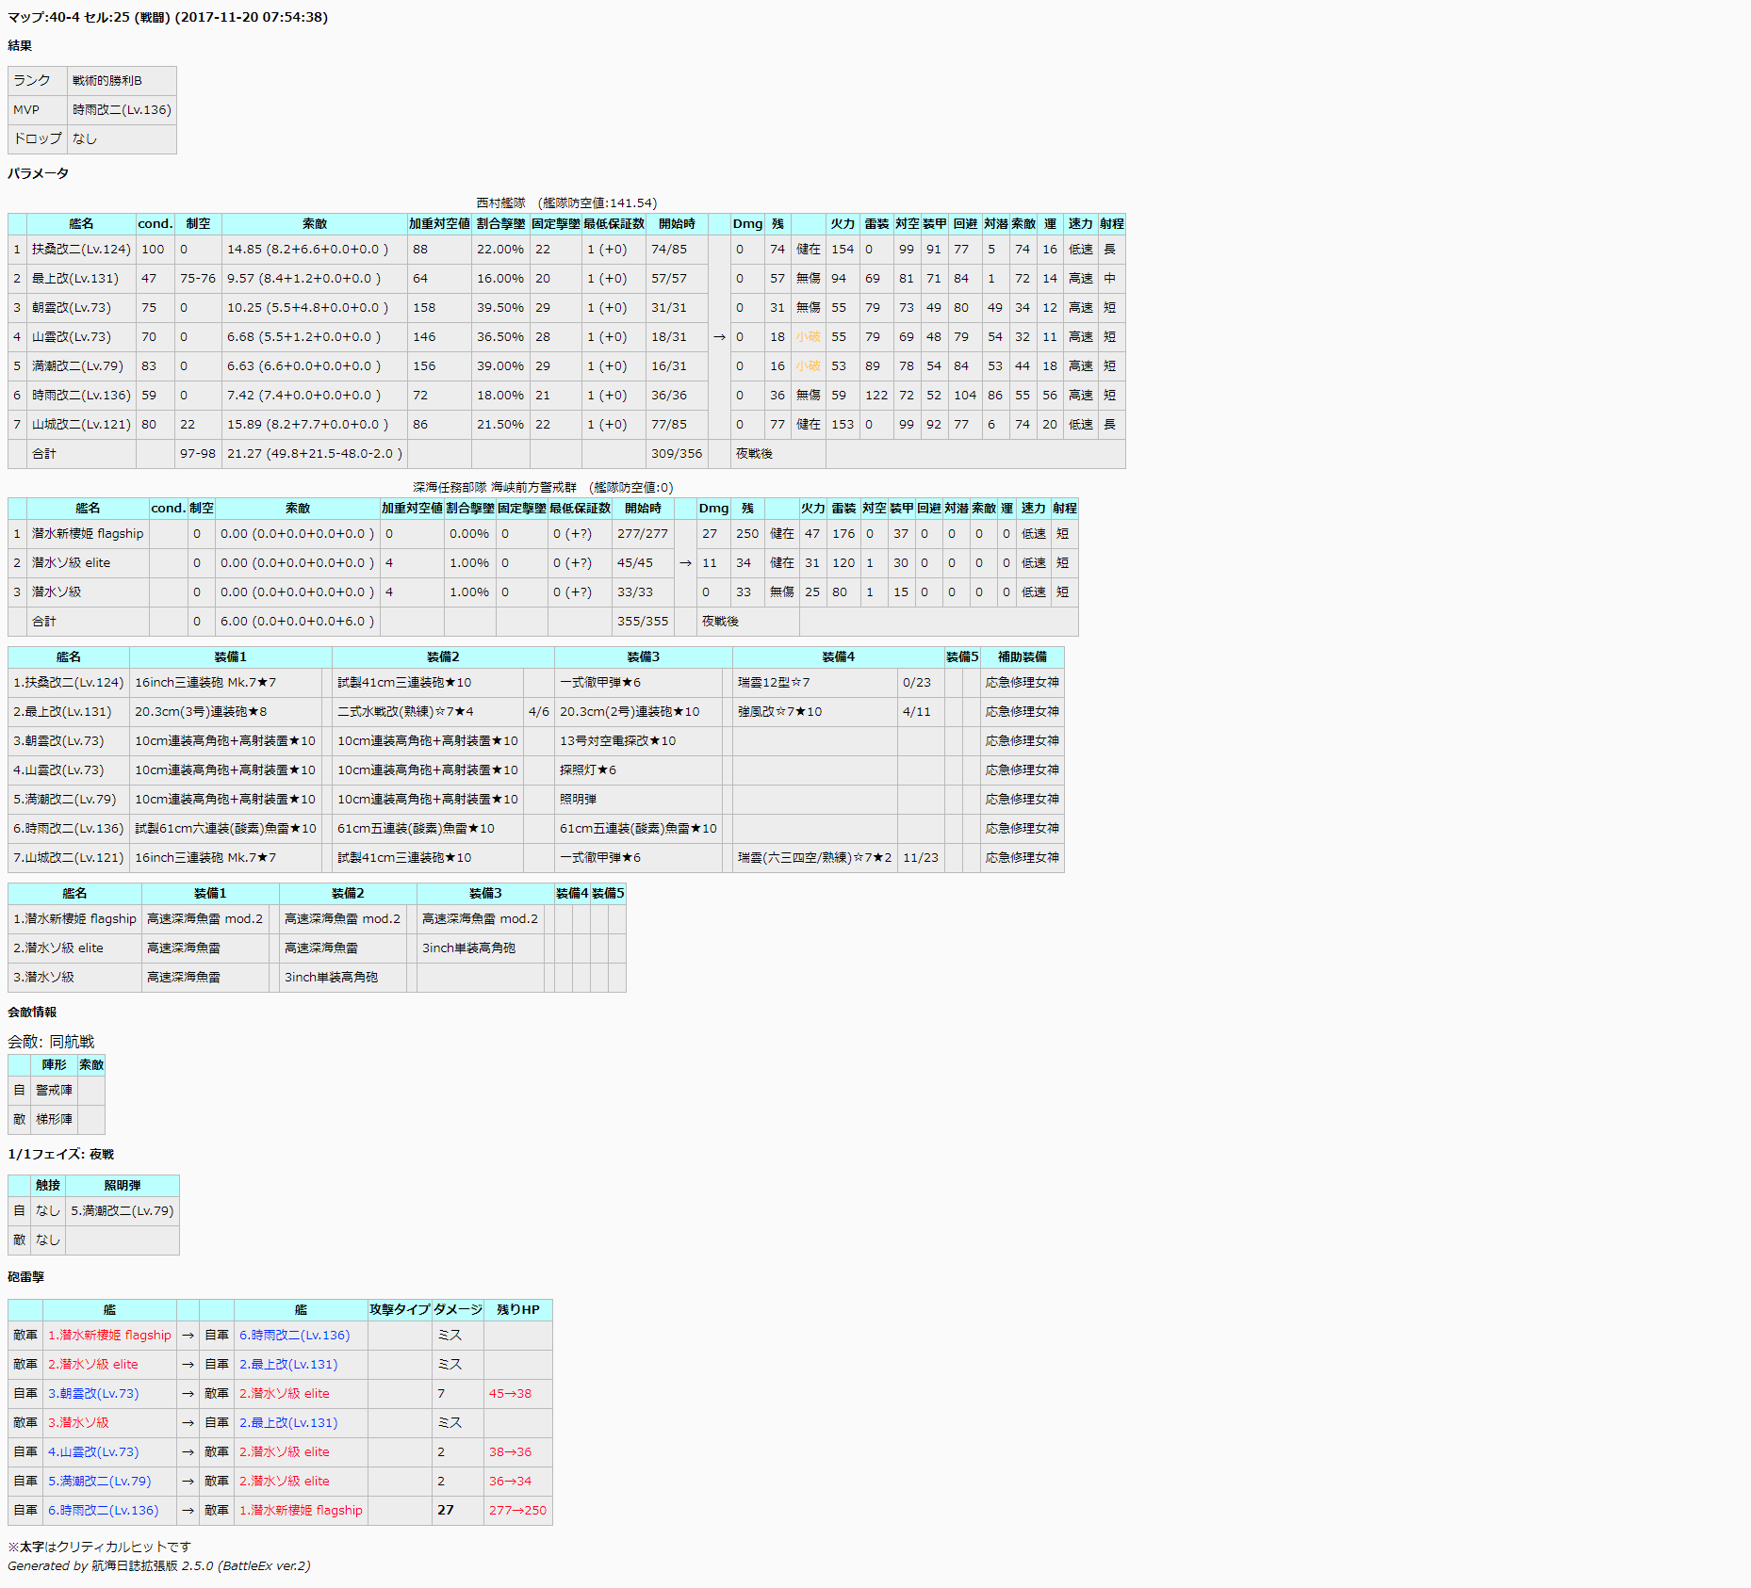Click the 瑞雲(六三四空/熟練)☆7★2 equipment cell

click(x=814, y=858)
